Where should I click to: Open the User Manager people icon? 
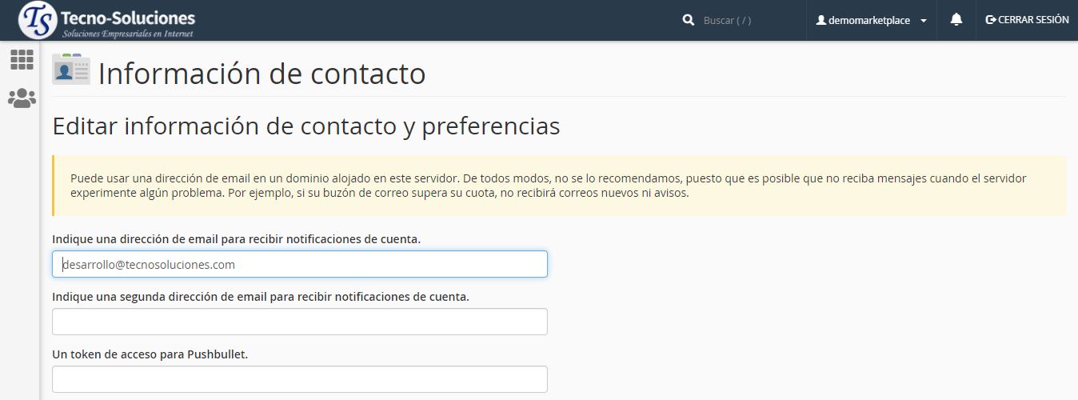22,98
